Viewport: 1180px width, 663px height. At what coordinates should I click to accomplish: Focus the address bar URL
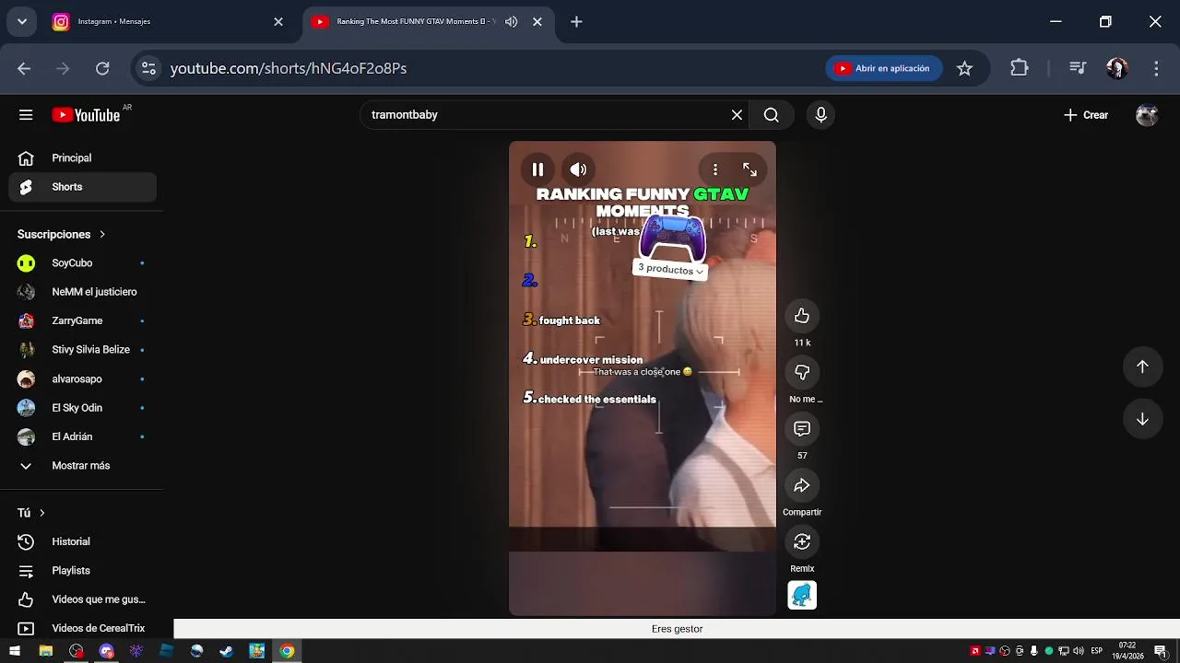coord(289,68)
